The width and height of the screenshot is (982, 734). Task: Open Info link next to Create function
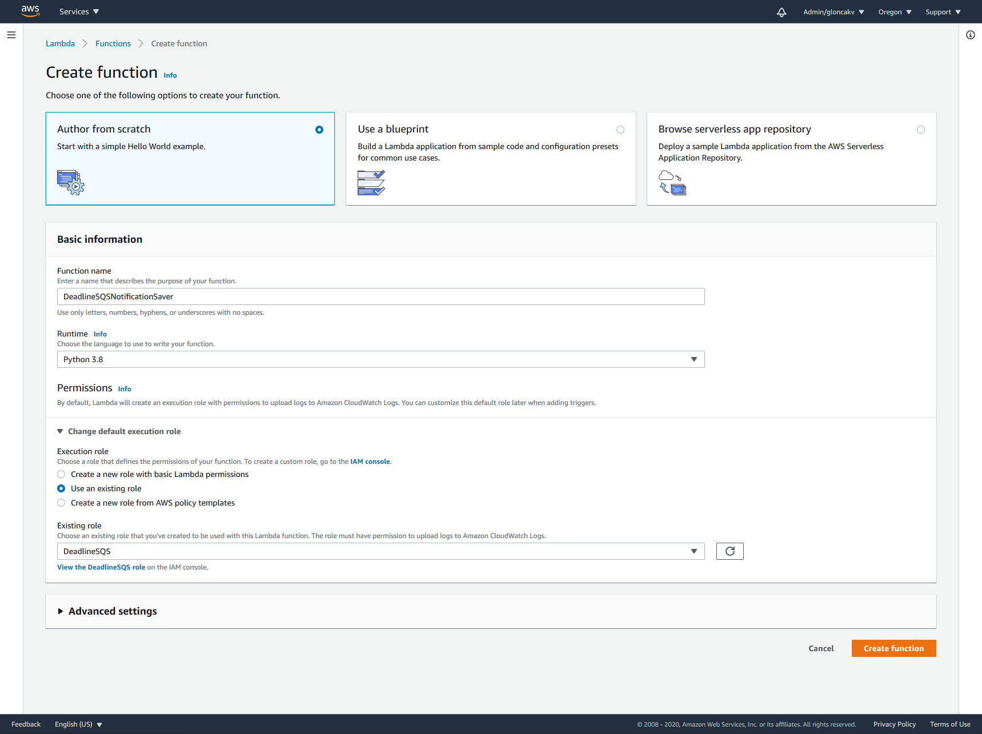(170, 75)
